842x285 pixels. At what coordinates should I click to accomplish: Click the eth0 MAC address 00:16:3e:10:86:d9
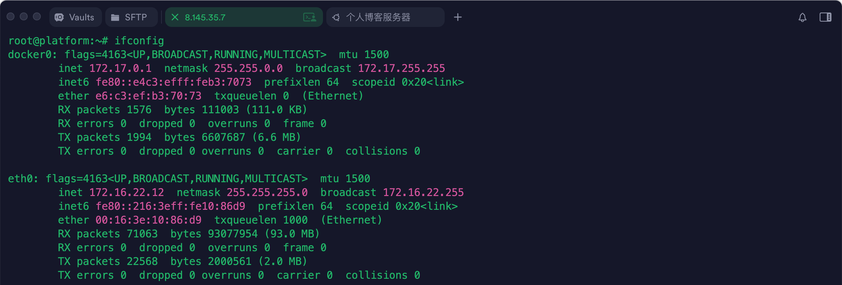pos(148,220)
